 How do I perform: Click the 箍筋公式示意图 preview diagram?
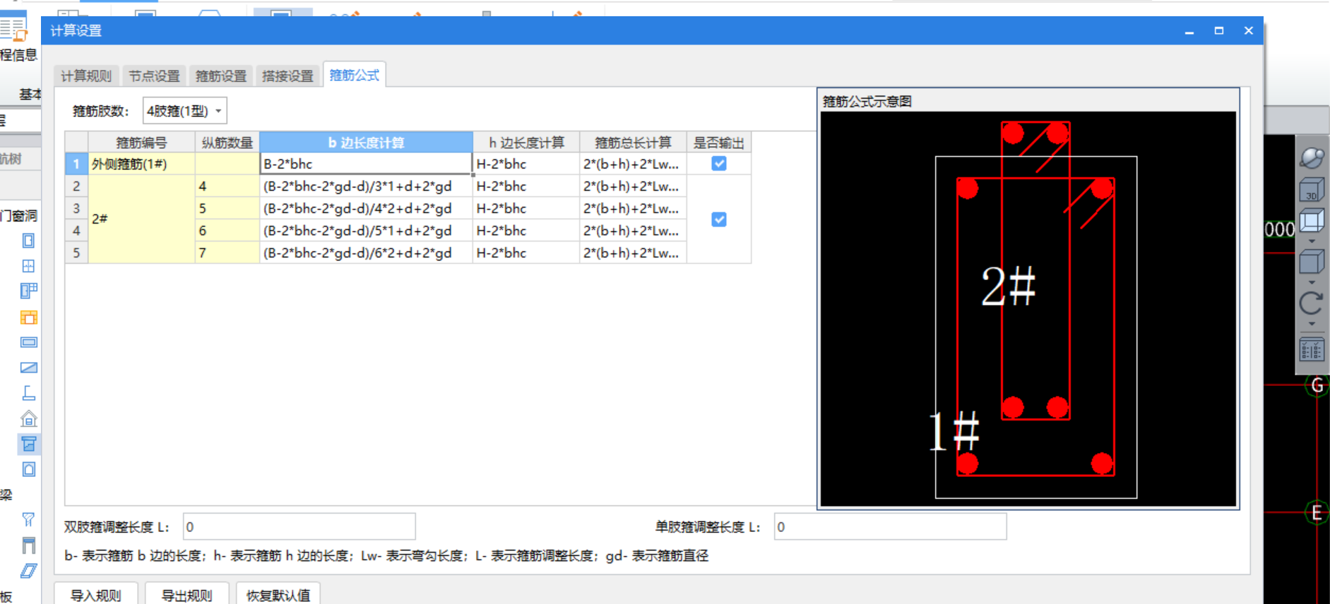pos(1028,308)
